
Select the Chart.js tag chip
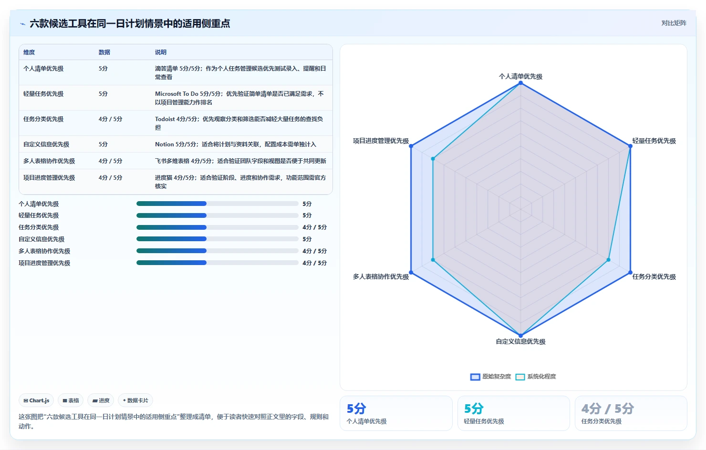(36, 400)
